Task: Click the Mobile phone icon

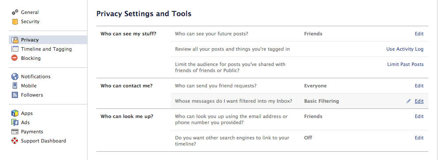Action: pyautogui.click(x=15, y=86)
